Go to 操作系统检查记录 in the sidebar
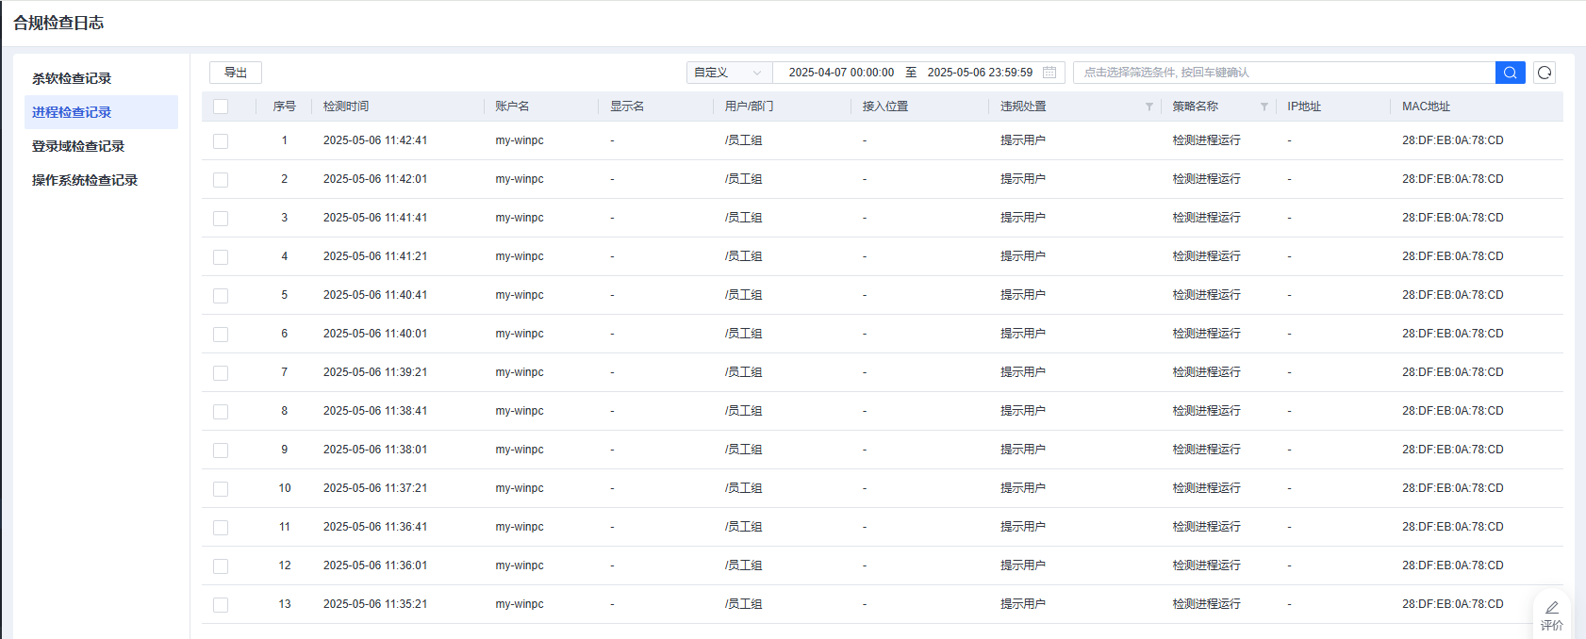The image size is (1586, 639). (x=85, y=180)
